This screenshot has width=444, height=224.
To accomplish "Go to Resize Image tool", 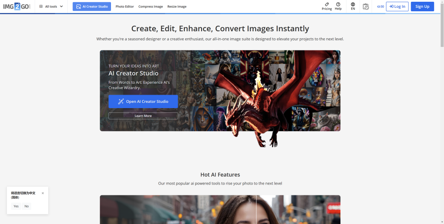I will click(x=177, y=7).
